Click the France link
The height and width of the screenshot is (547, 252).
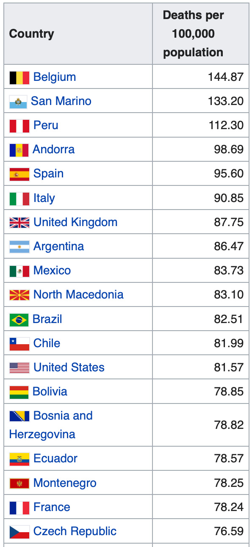click(x=52, y=507)
